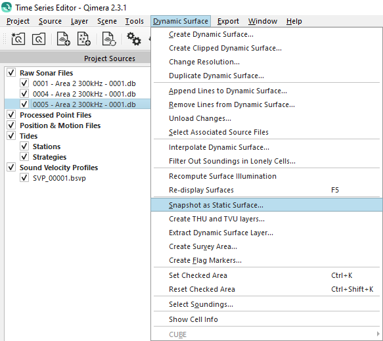Image resolution: width=383 pixels, height=341 pixels.
Task: Click the Open Project folder icon
Action: tap(39, 39)
